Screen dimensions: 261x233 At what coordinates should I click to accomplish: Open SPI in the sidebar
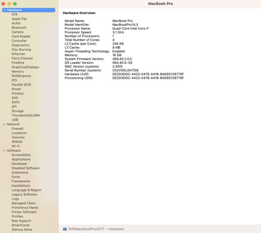pyautogui.click(x=14, y=107)
